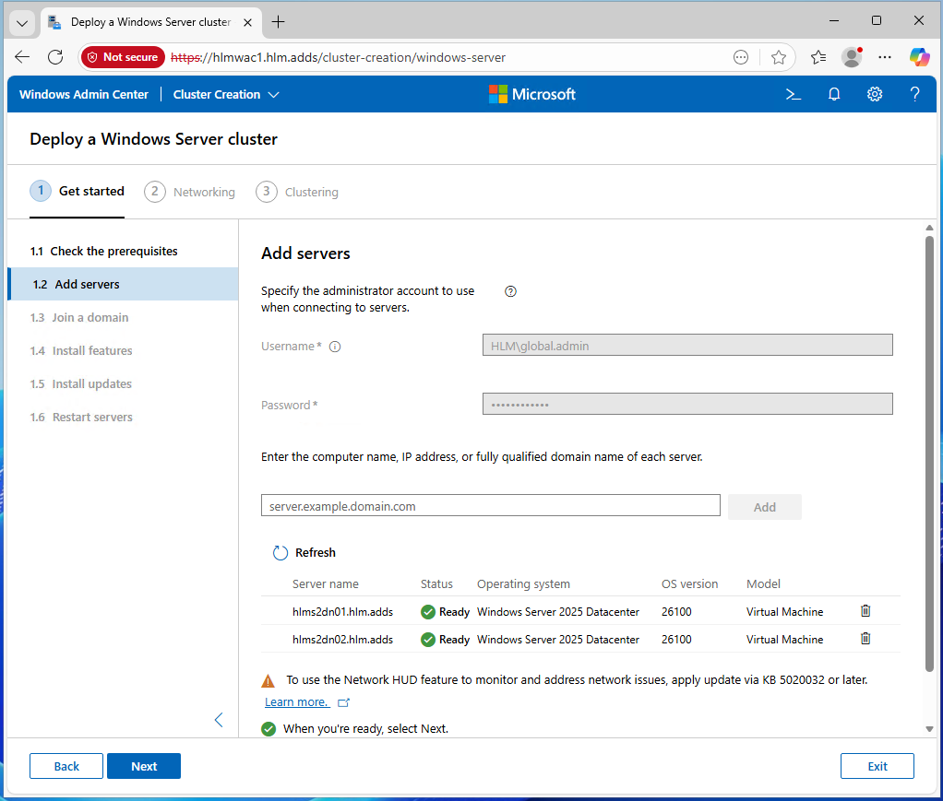Click the help question mark icon
Image resolution: width=943 pixels, height=801 pixels.
[x=914, y=94]
